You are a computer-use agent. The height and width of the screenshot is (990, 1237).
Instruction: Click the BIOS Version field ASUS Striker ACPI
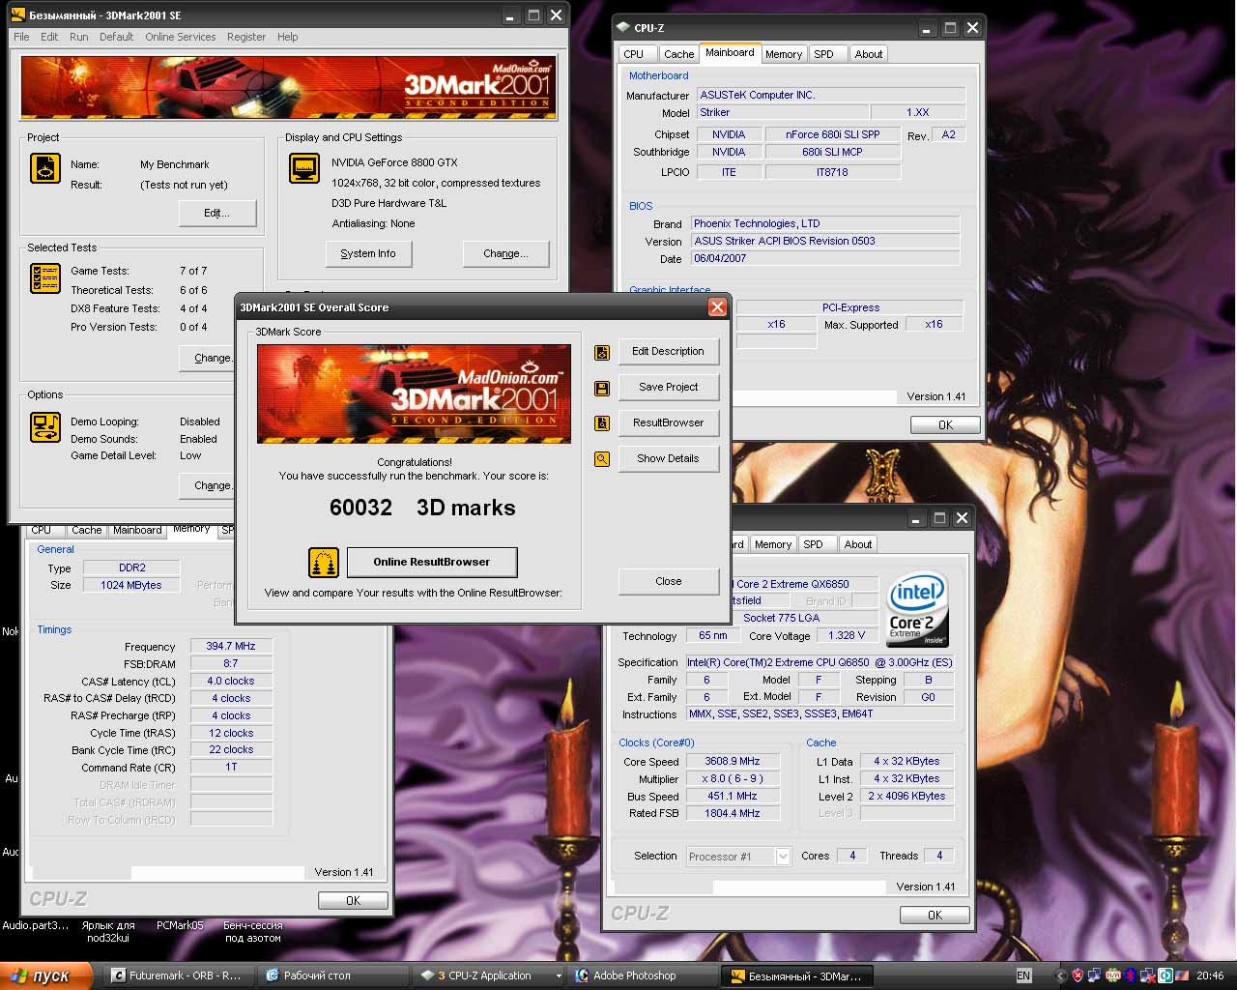click(x=825, y=242)
